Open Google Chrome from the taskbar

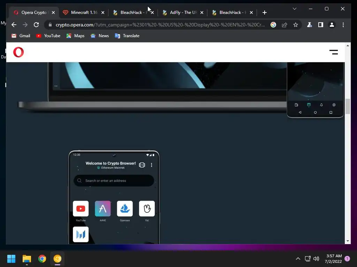[42, 259]
